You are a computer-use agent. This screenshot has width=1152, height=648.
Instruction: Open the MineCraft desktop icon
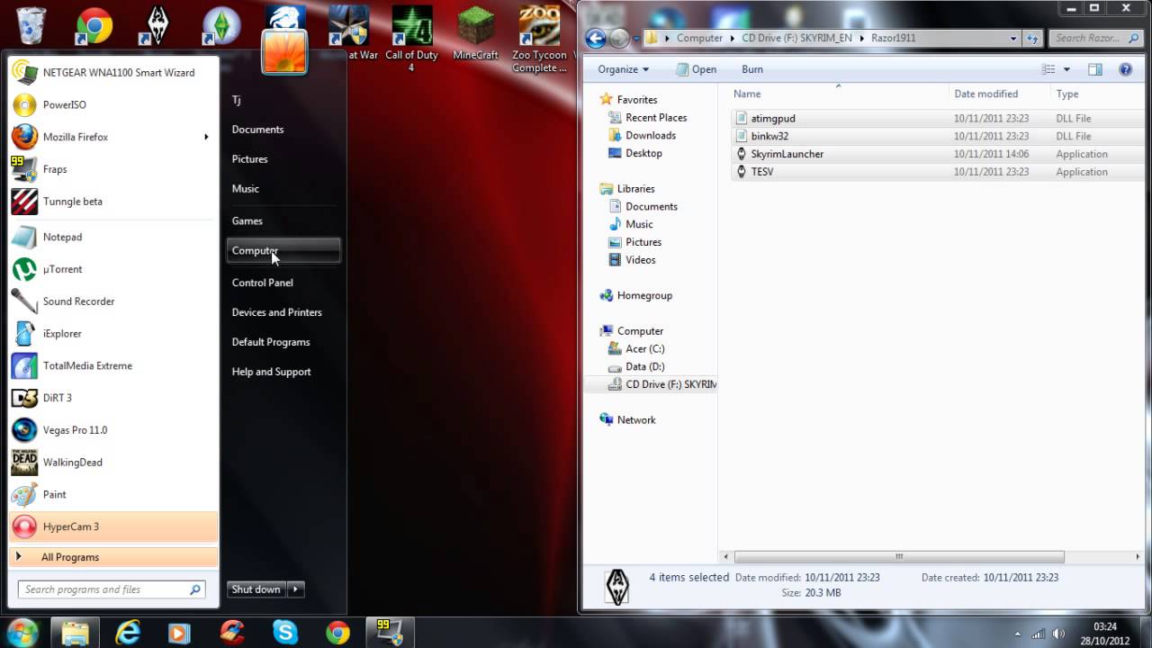[x=475, y=33]
